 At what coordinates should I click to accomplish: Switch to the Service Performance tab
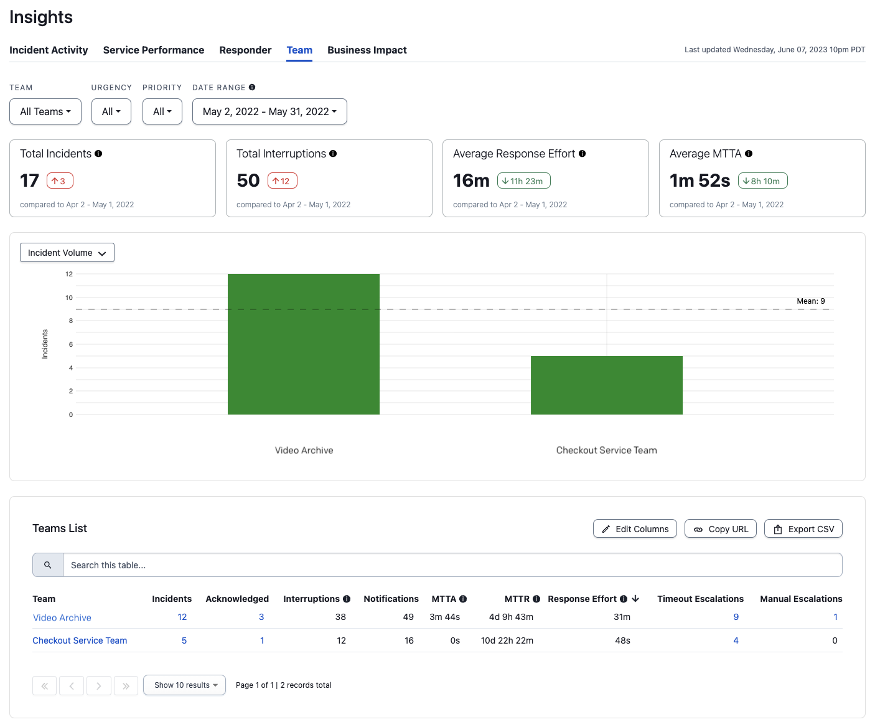pyautogui.click(x=153, y=50)
